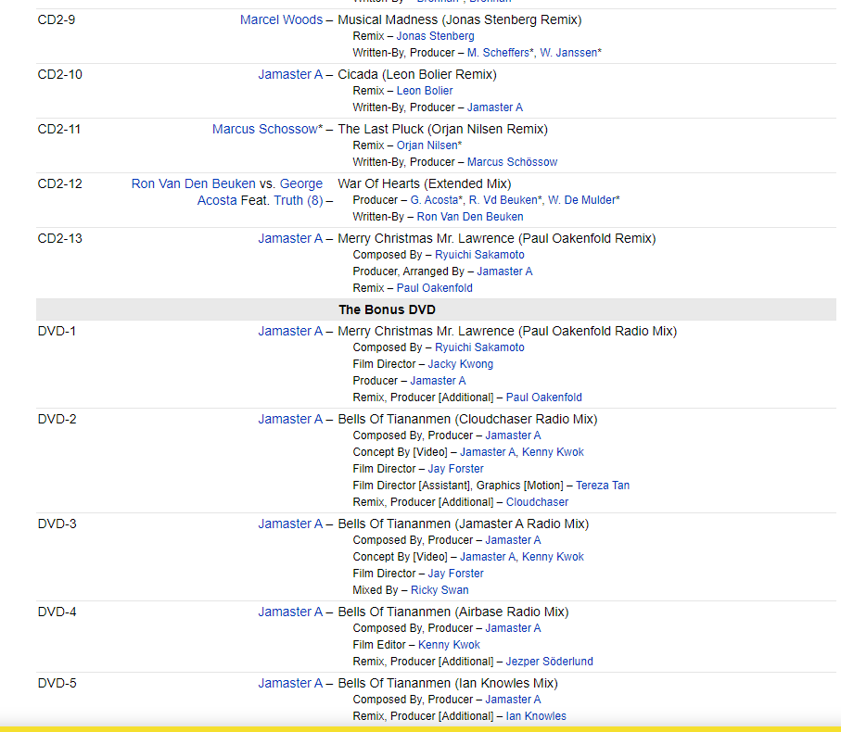Click Kenny Kwok film editor credit link

[x=449, y=644]
